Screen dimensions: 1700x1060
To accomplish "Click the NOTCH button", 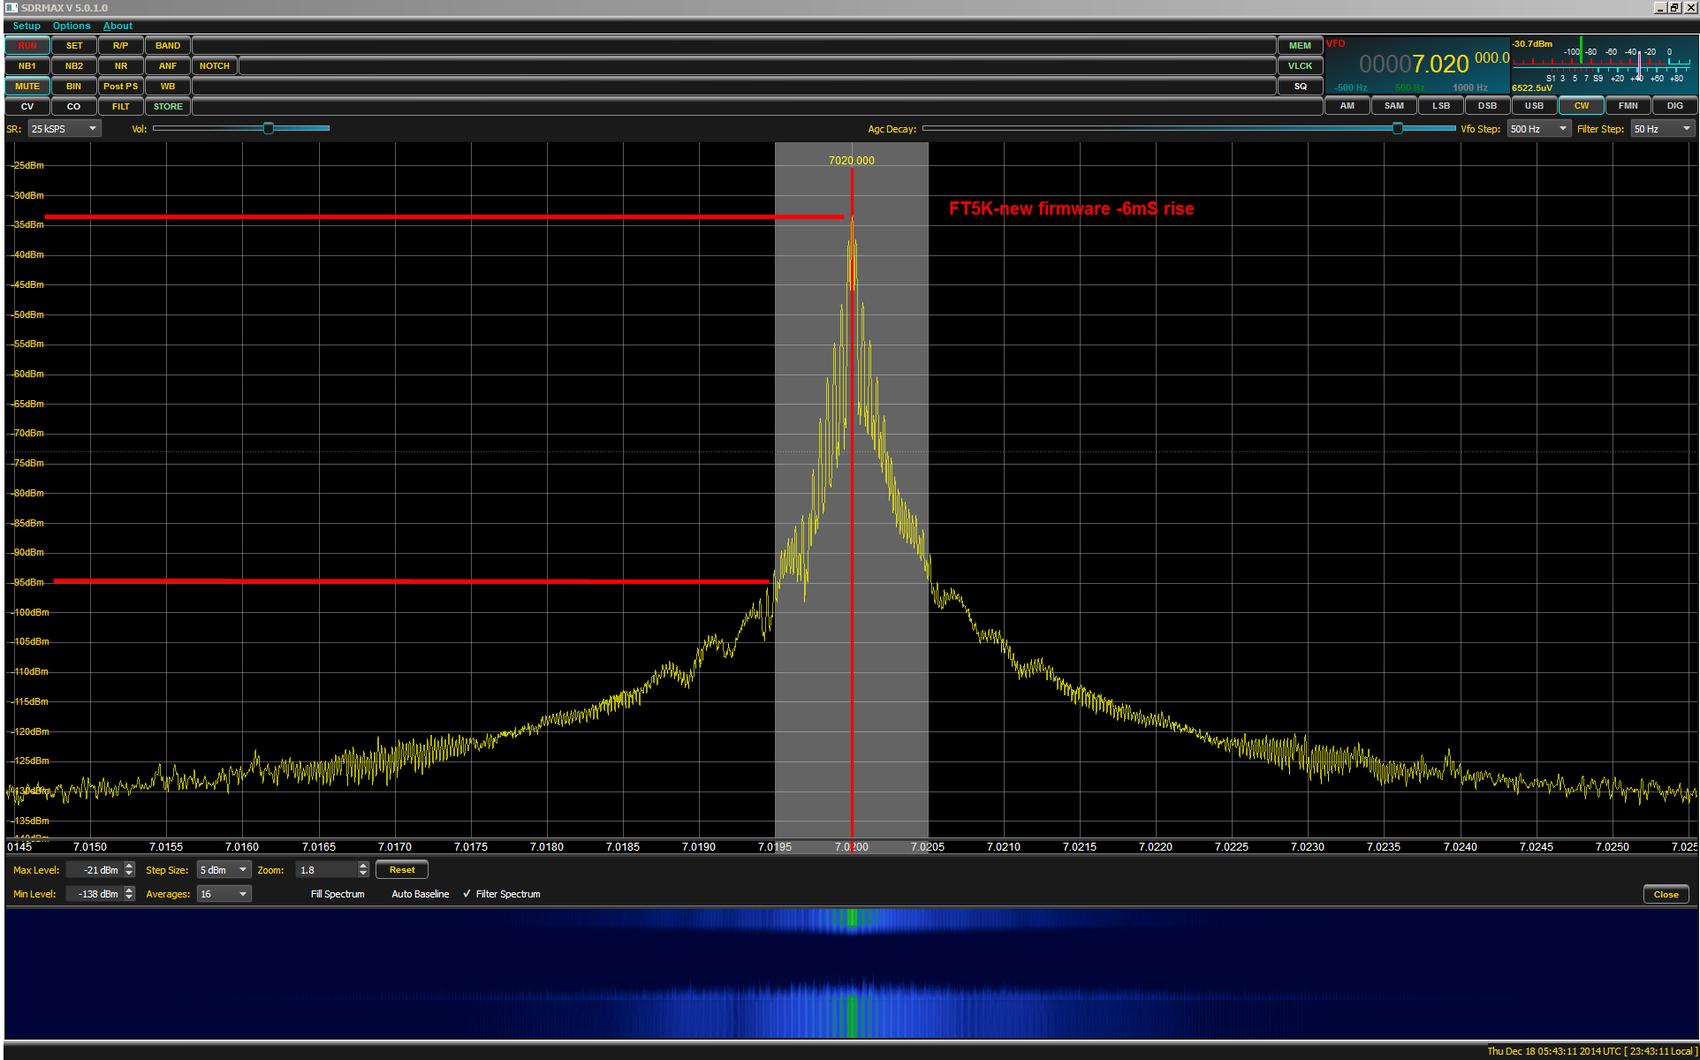I will [215, 66].
